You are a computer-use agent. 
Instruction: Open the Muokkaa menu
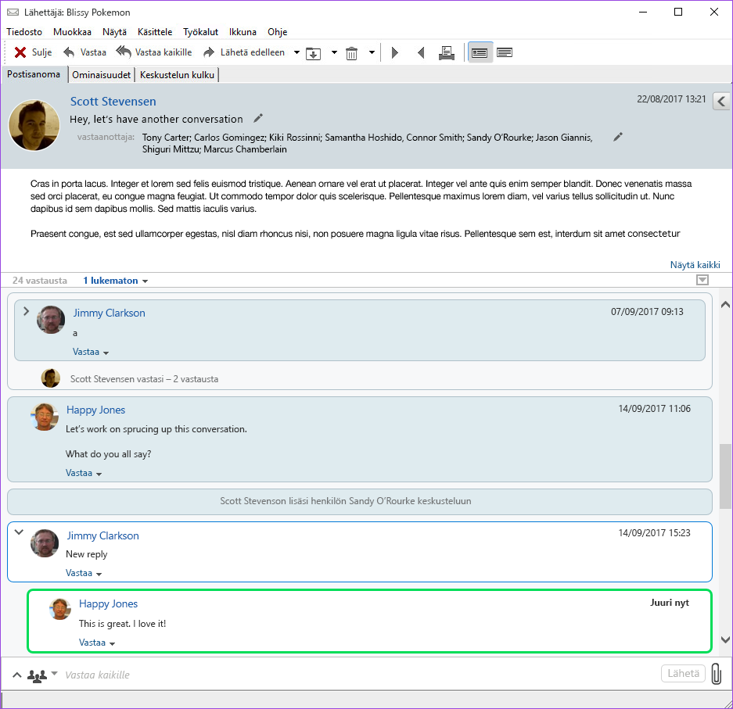72,32
